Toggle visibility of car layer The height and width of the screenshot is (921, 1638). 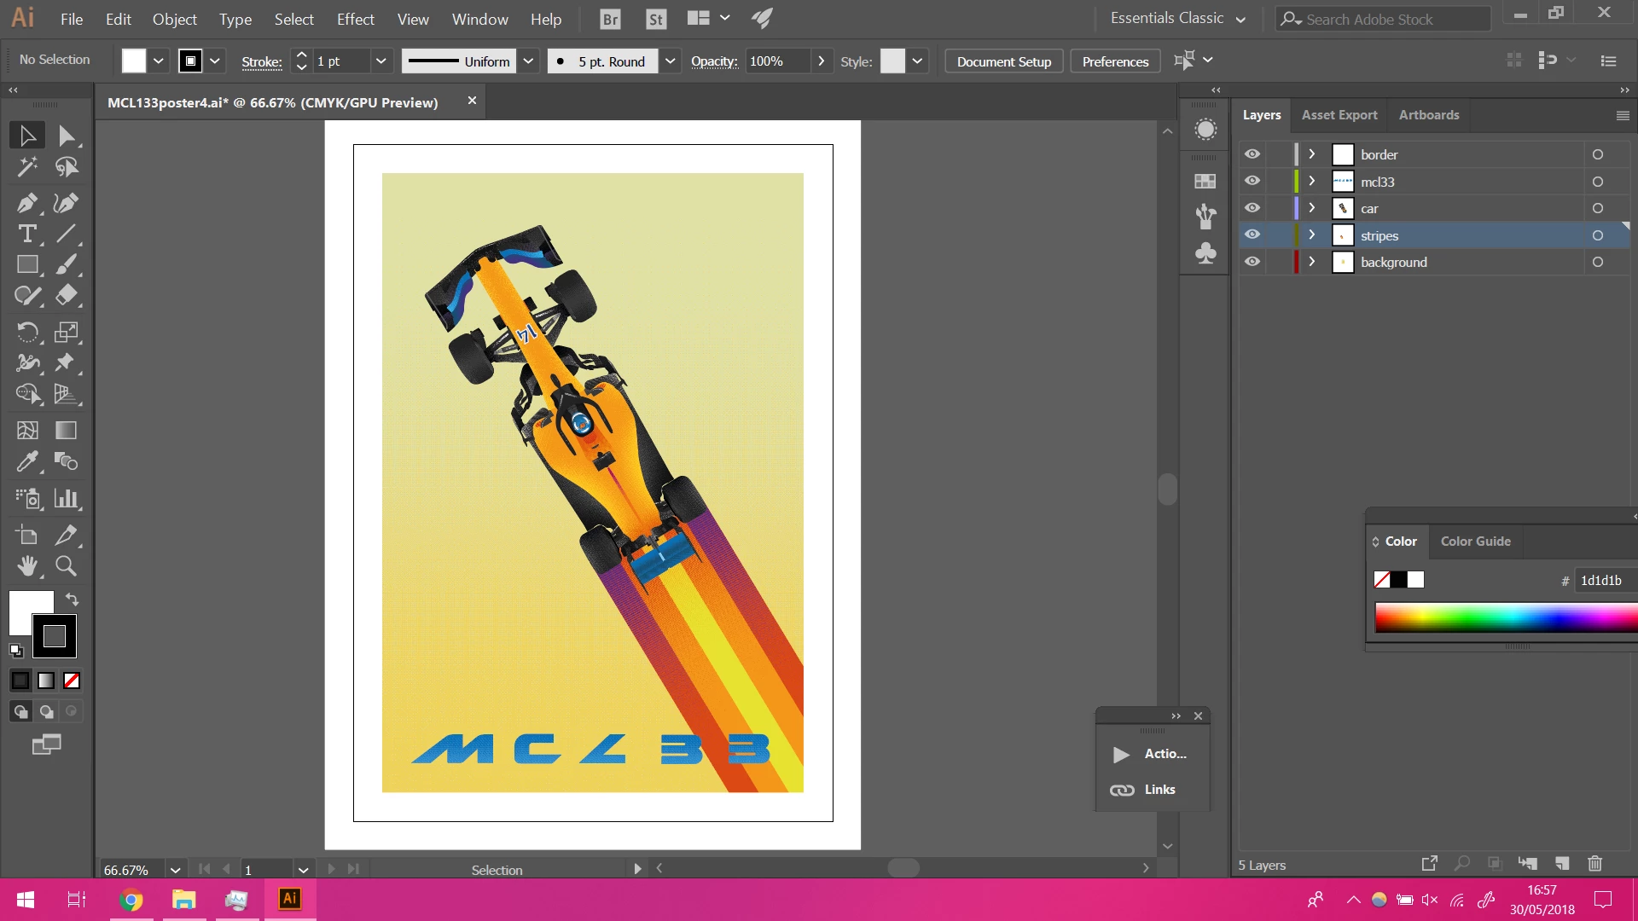1252,208
